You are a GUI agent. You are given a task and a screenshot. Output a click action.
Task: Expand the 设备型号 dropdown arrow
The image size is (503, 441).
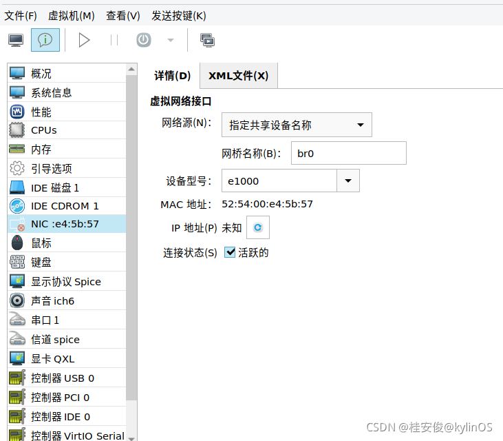348,181
